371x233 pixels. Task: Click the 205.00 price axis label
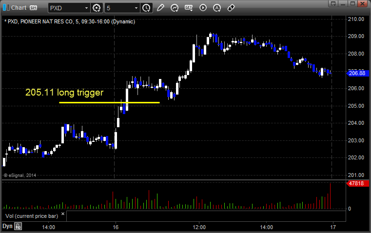(356, 106)
